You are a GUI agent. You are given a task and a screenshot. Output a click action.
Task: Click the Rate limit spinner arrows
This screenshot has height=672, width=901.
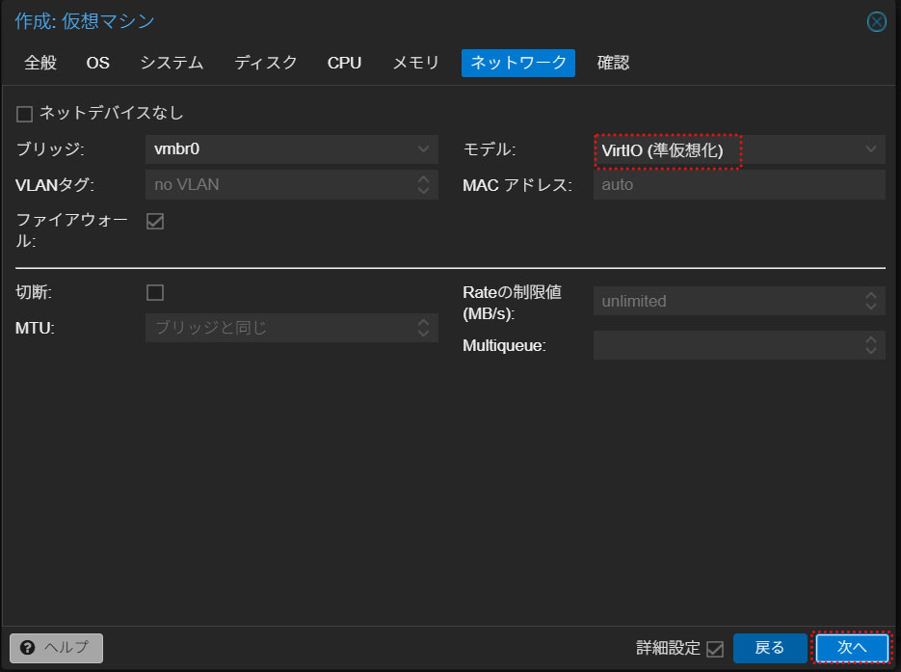point(870,301)
